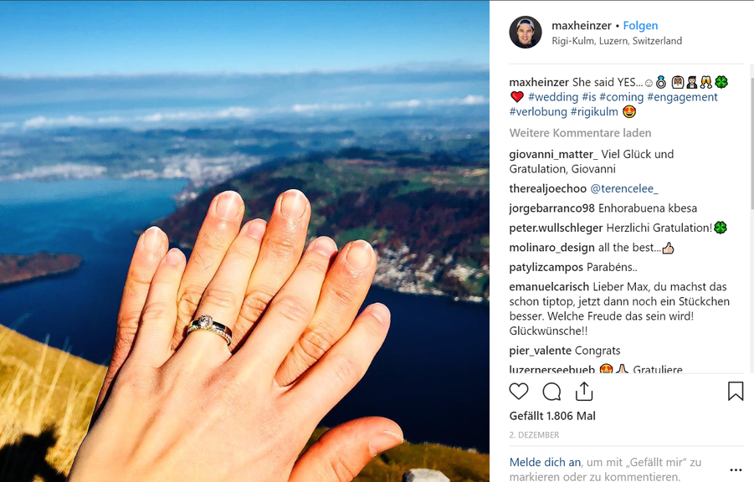Open the engagement ring hands photo
Image resolution: width=754 pixels, height=482 pixels.
click(x=244, y=241)
